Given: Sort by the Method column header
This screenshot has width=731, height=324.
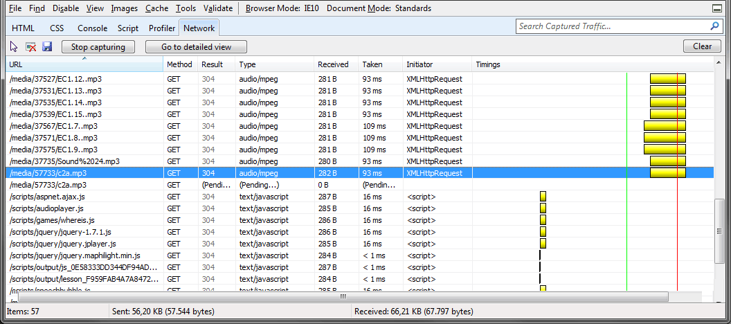Looking at the screenshot, I should coord(181,64).
